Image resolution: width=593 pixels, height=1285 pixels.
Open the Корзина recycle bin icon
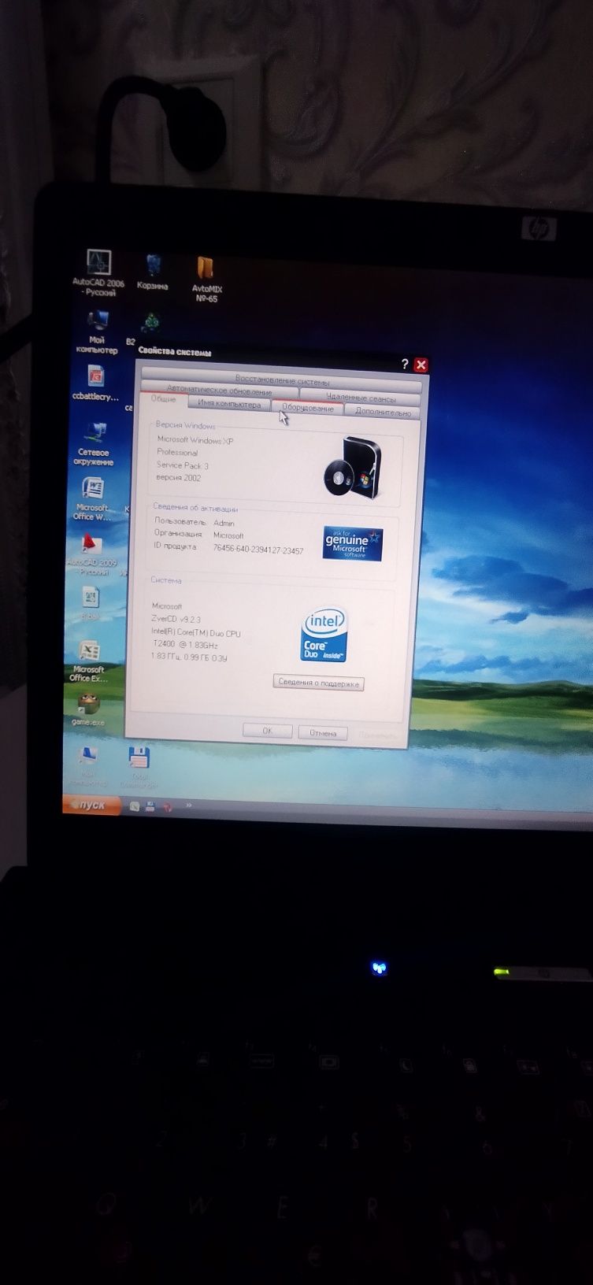(x=153, y=272)
